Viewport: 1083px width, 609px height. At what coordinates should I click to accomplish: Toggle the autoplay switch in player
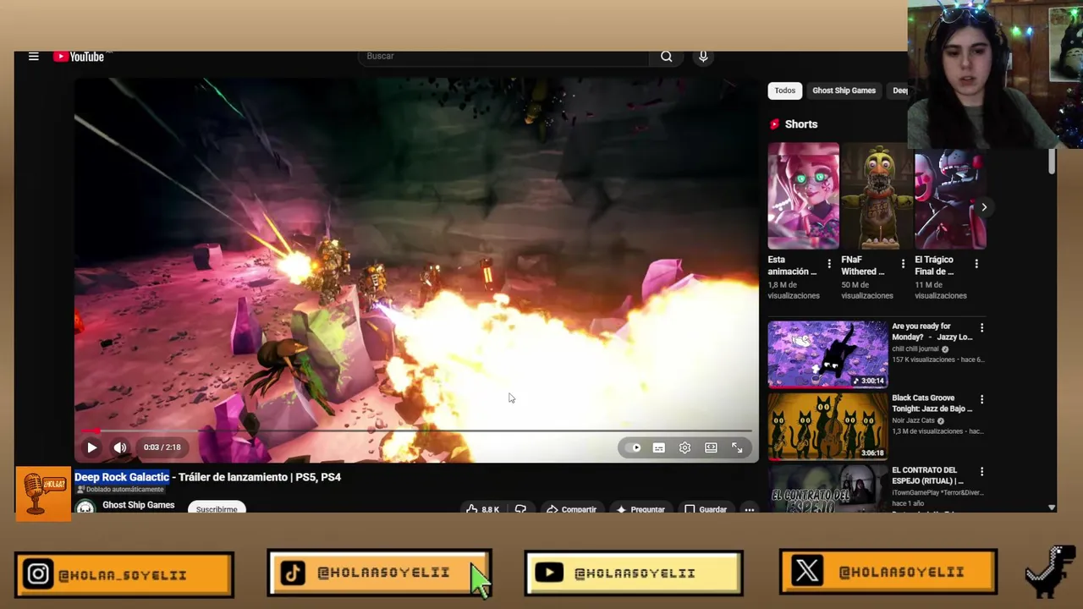(634, 447)
